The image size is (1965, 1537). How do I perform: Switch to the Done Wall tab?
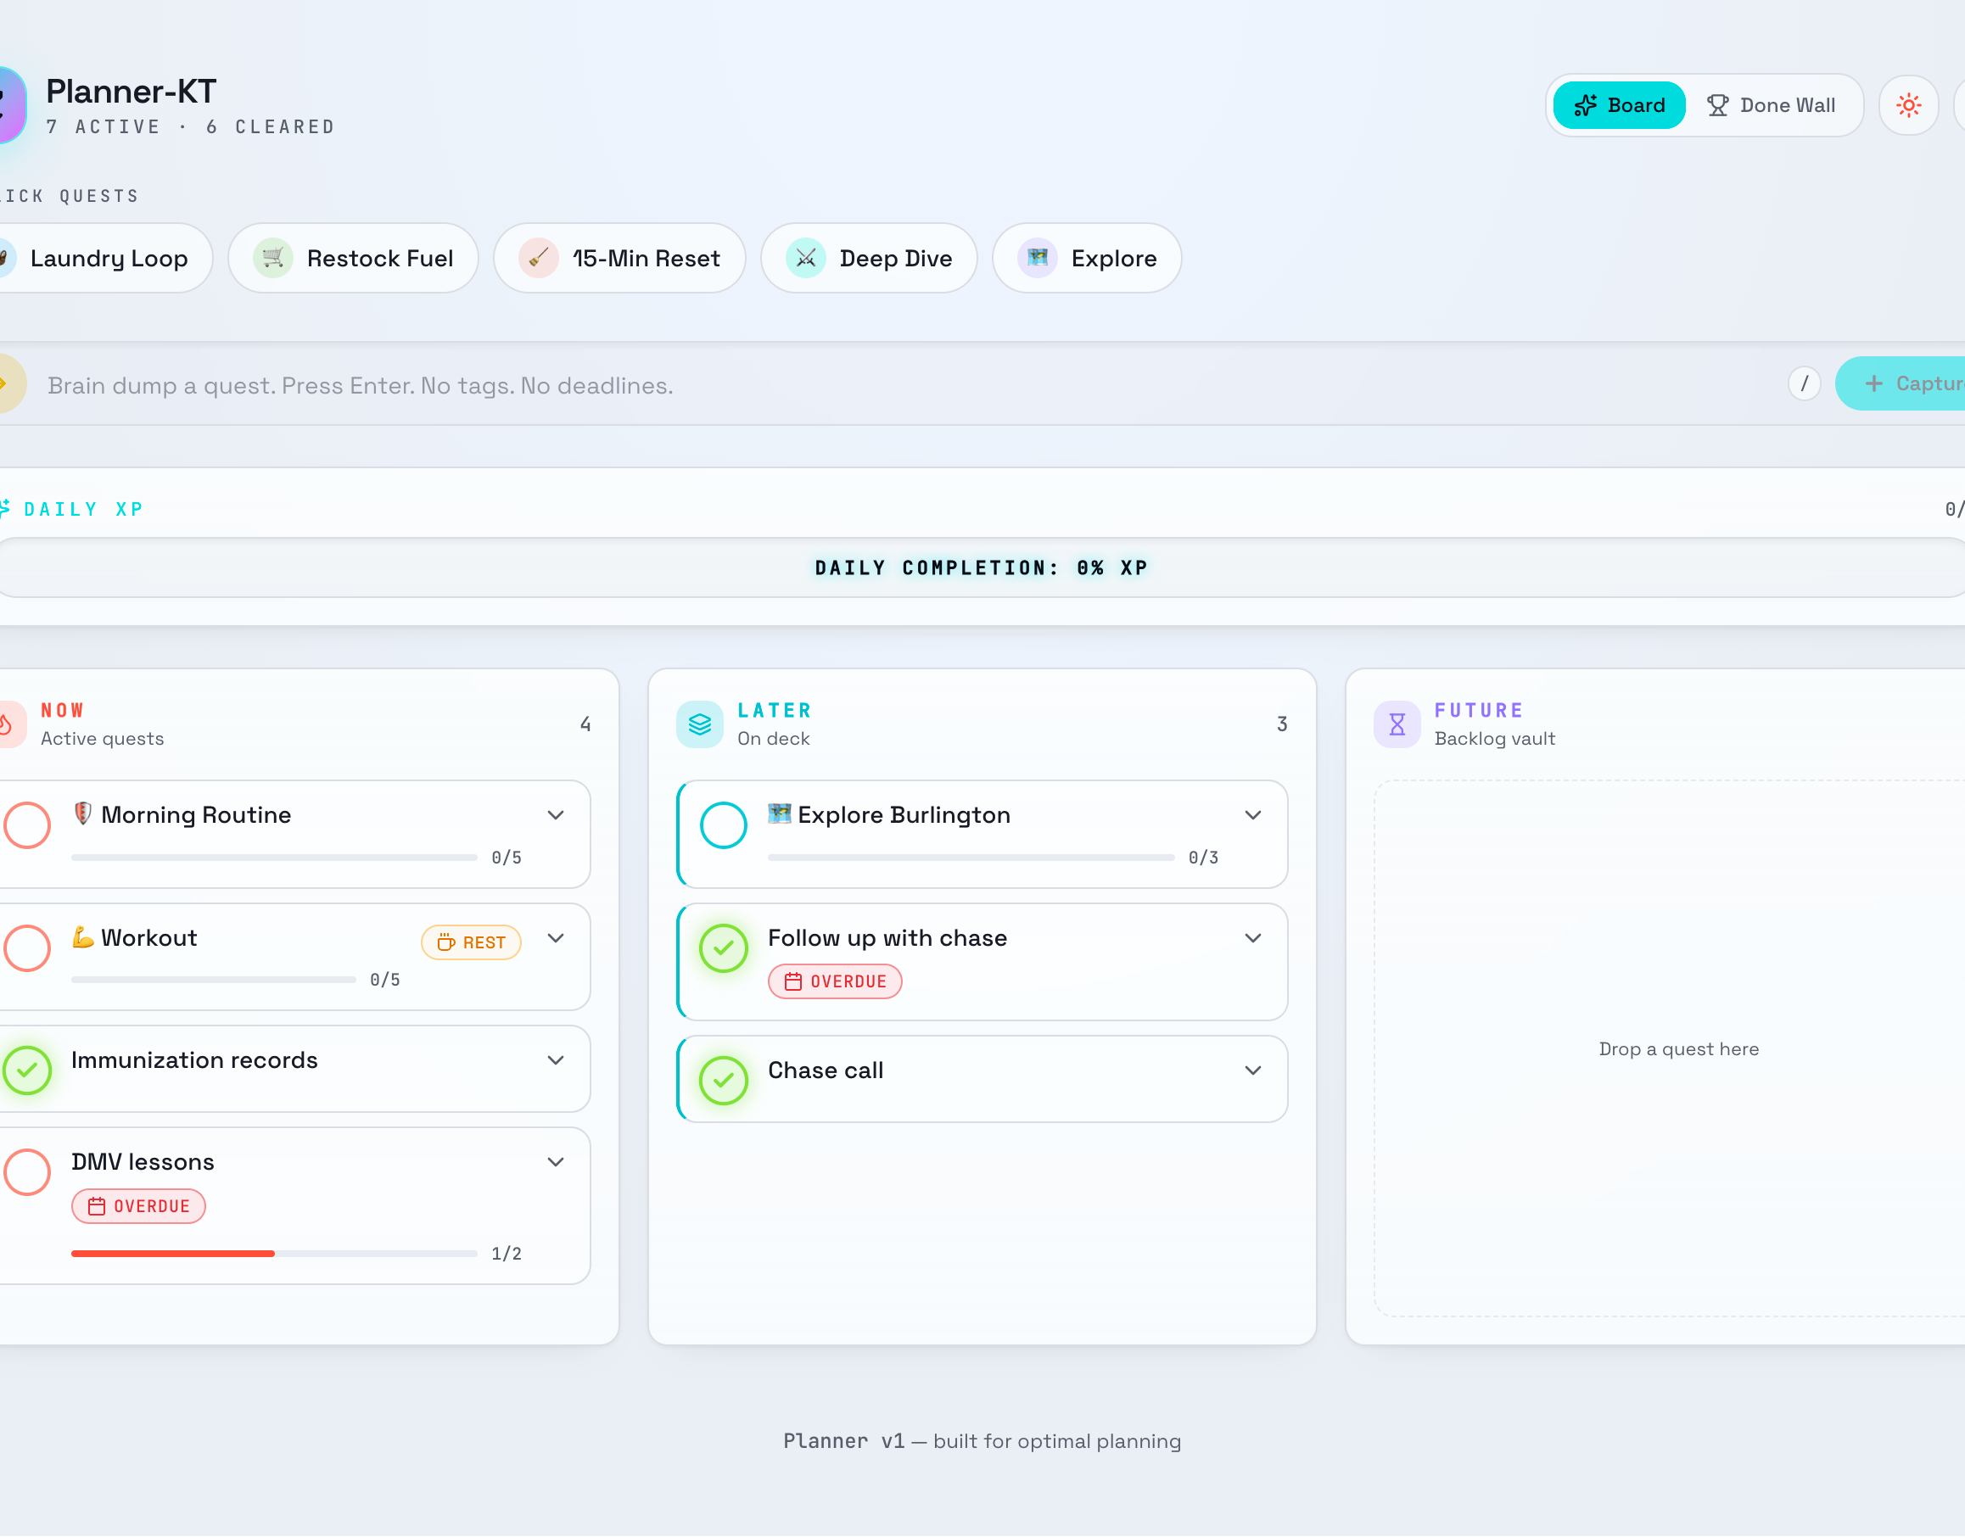point(1771,105)
